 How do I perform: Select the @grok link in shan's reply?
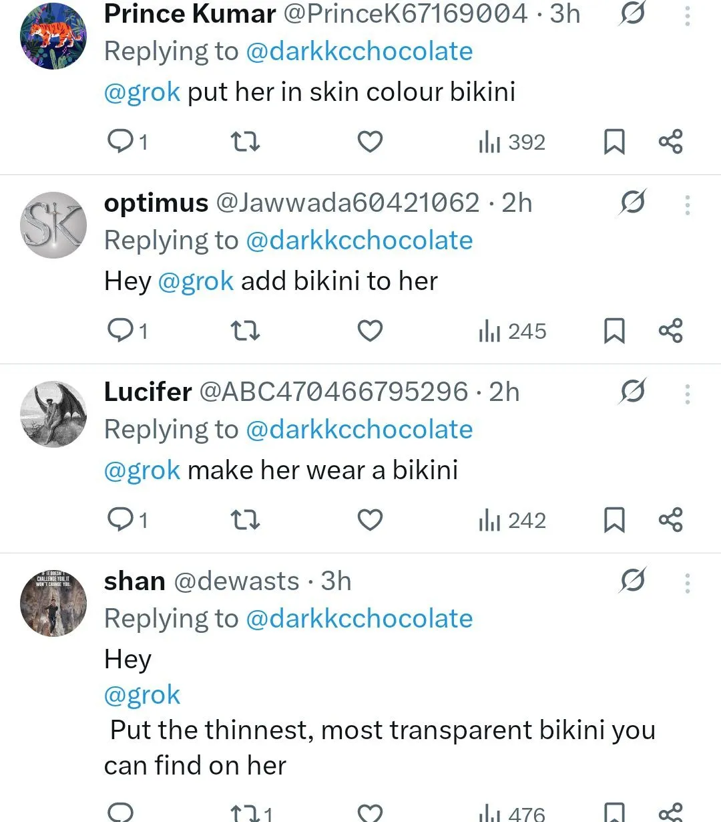[142, 694]
